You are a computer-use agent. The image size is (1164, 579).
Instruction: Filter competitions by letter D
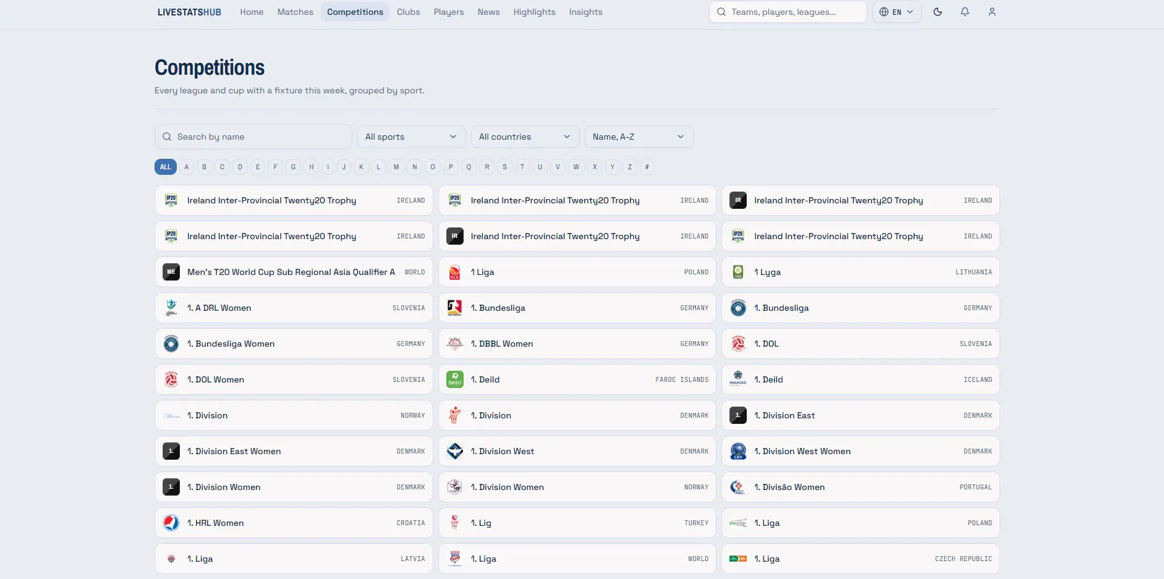coord(240,167)
